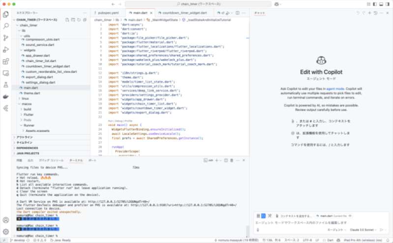Open the Extensions view

click(6, 61)
